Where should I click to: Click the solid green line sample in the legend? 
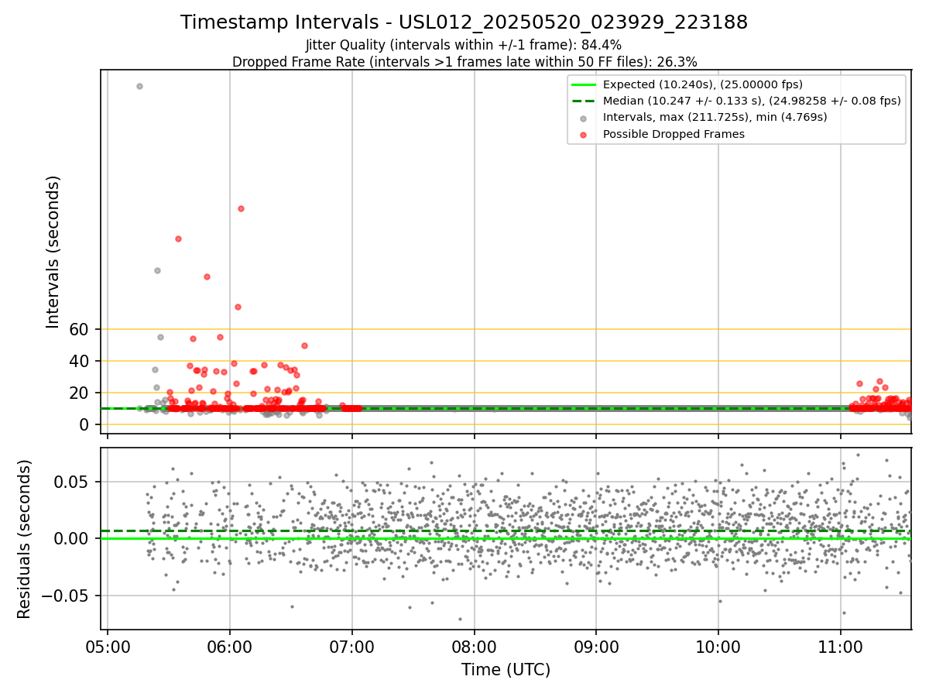pyautogui.click(x=584, y=85)
